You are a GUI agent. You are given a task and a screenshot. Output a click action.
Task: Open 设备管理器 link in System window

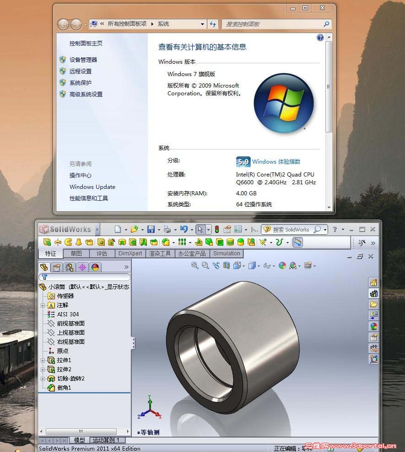pyautogui.click(x=83, y=60)
